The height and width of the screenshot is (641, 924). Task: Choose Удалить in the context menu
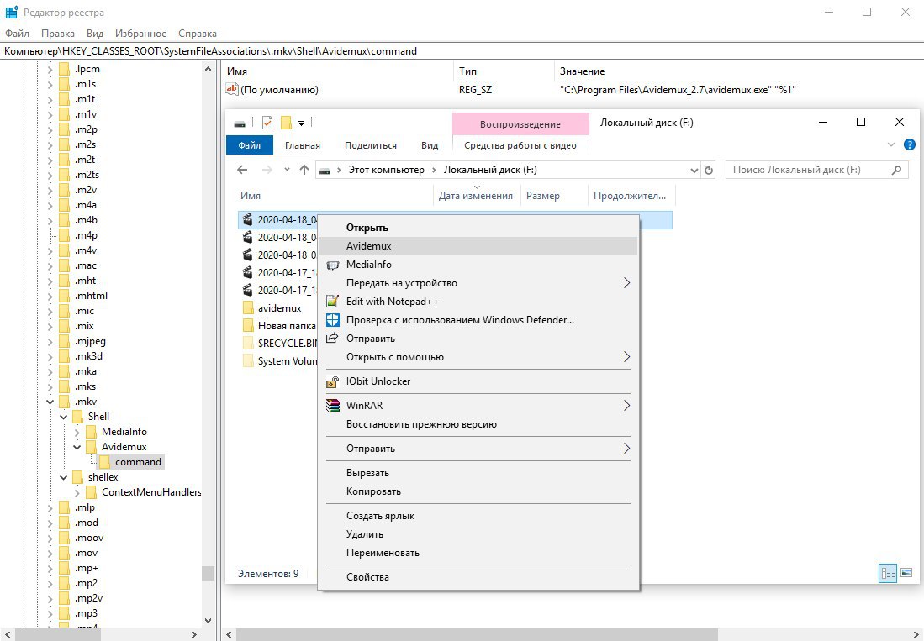[478, 534]
